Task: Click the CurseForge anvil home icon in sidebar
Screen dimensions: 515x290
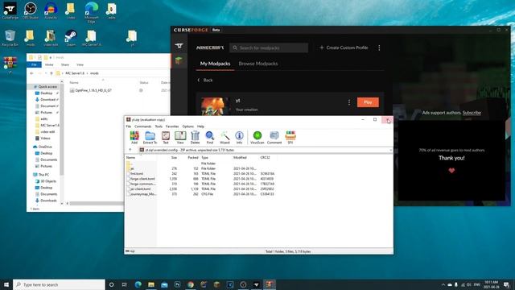Action: 179,45
